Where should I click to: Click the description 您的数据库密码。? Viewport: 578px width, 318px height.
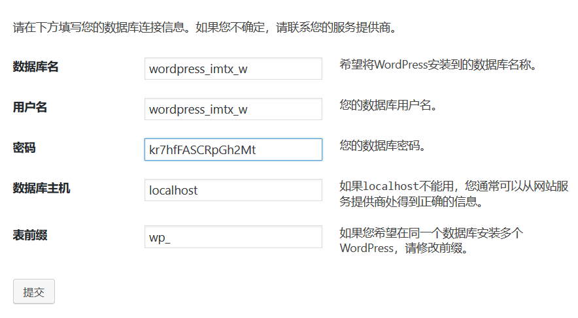[383, 146]
